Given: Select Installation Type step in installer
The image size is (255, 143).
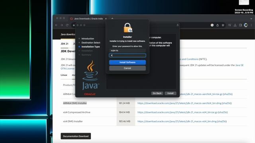Looking at the screenshot, I should [x=90, y=47].
